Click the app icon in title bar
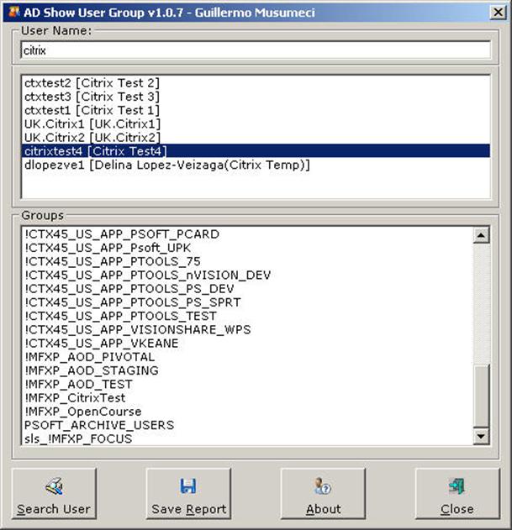 click(14, 12)
